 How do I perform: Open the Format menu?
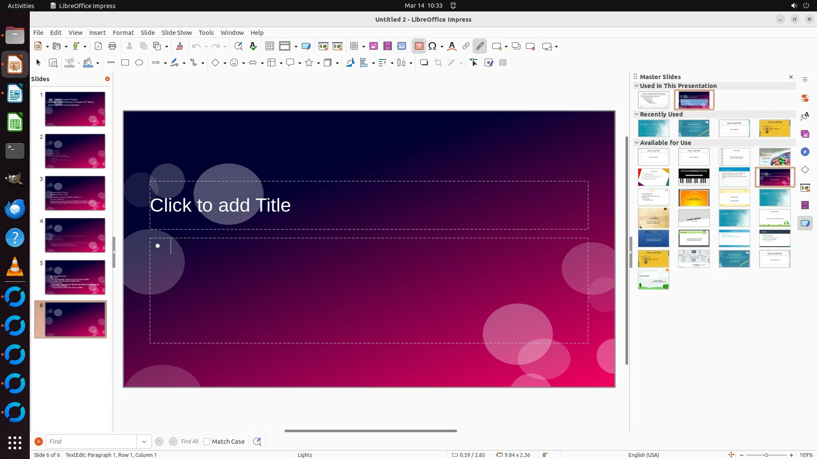[x=123, y=33]
